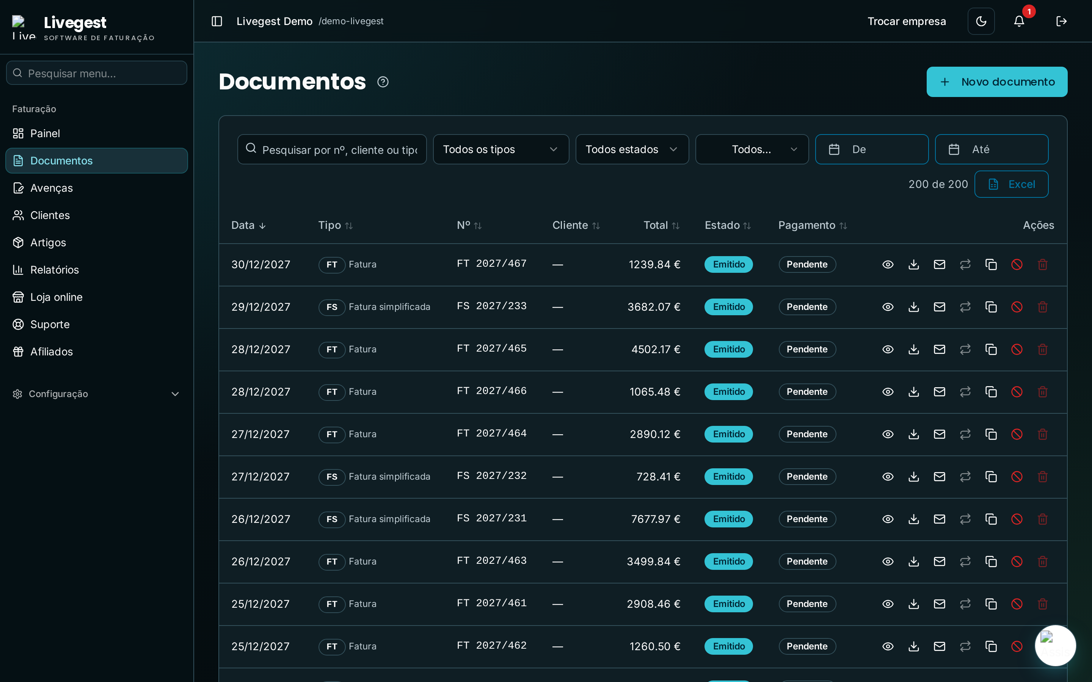Cancel document FT 2027/465
The width and height of the screenshot is (1092, 682).
pyautogui.click(x=1017, y=349)
